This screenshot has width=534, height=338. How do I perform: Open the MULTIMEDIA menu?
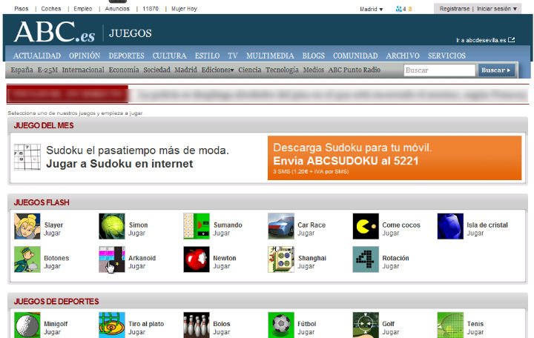click(x=270, y=56)
